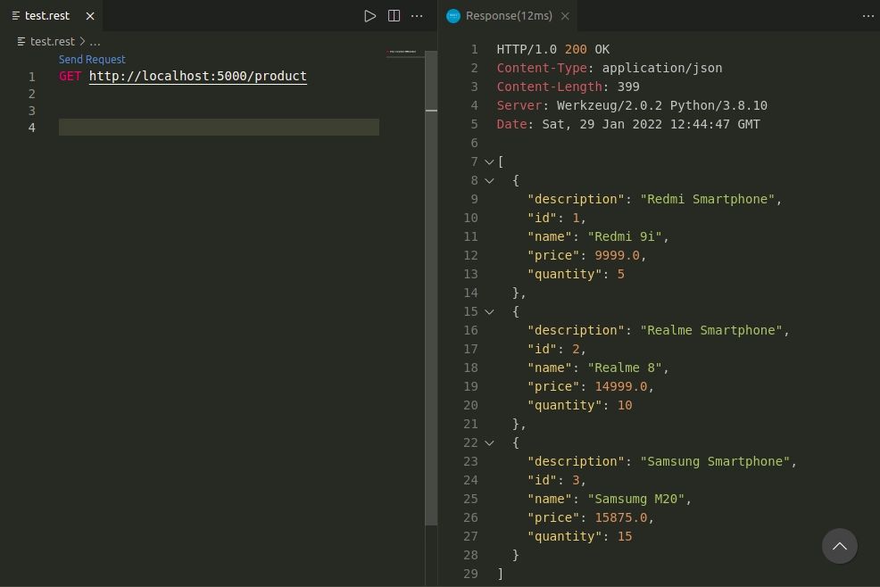Click the REST client icon on Response tab
The image size is (880, 587).
pyautogui.click(x=452, y=16)
